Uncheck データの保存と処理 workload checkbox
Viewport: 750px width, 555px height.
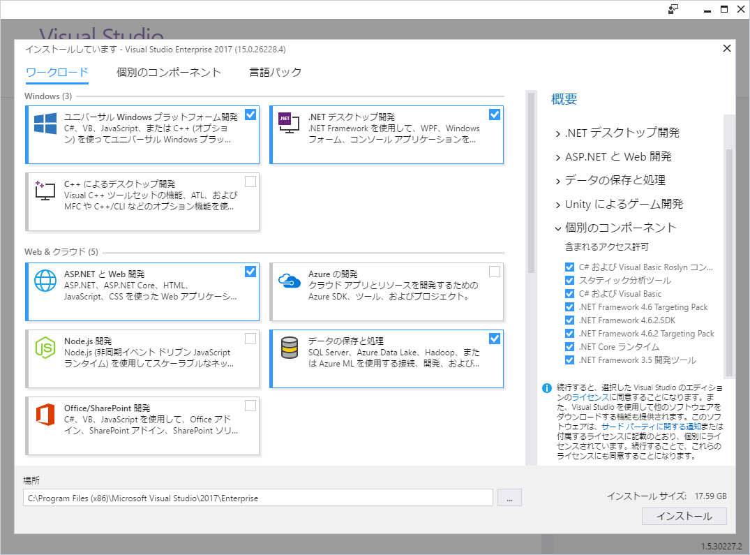(495, 339)
